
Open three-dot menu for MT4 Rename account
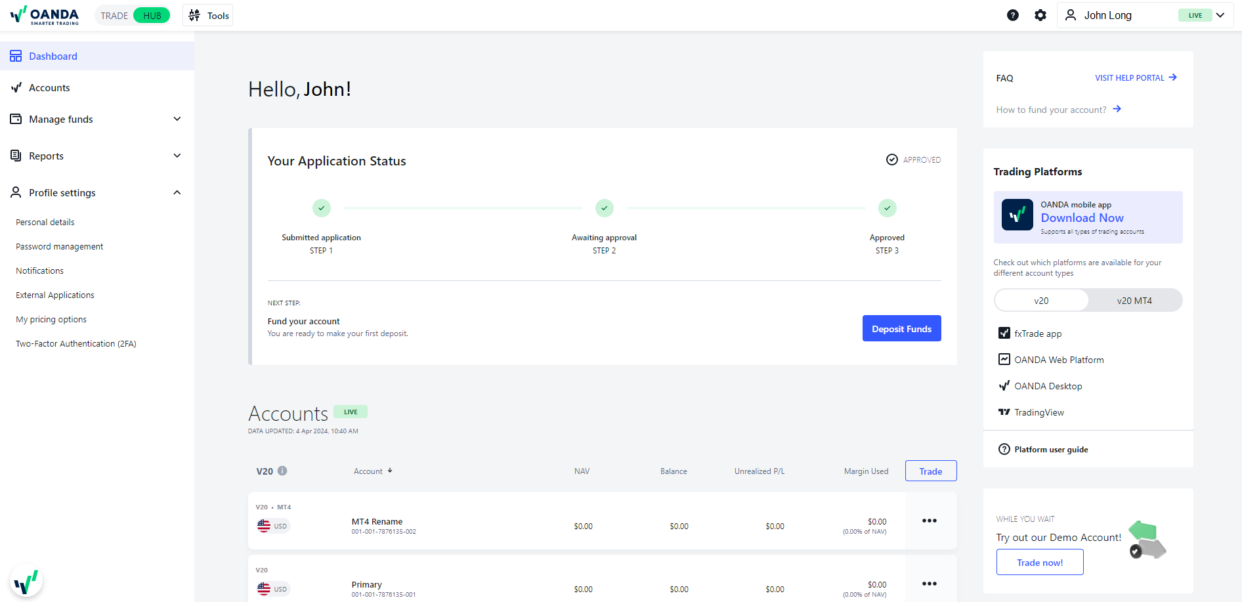click(x=930, y=521)
